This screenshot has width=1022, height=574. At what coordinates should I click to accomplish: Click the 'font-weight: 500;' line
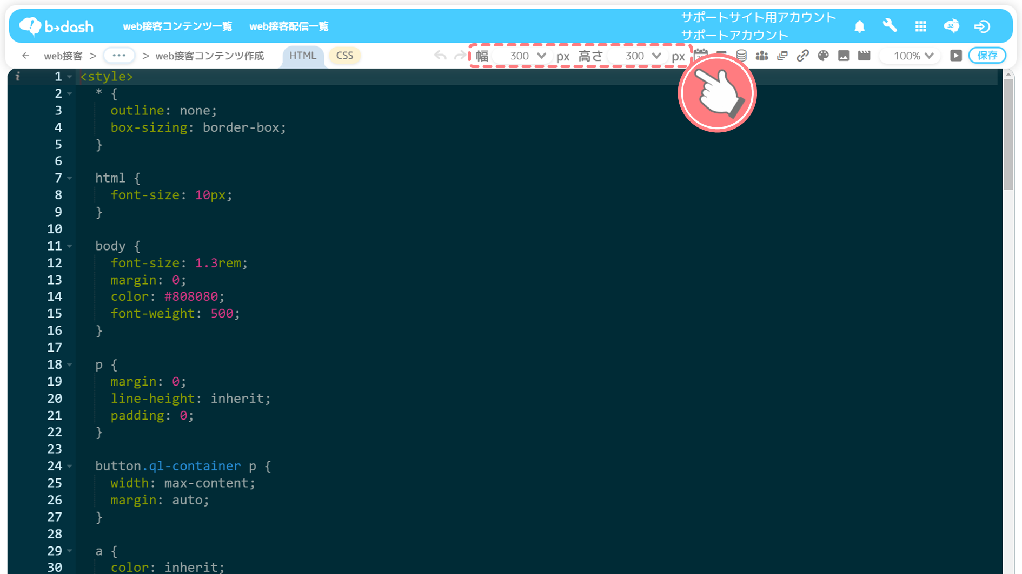(175, 313)
